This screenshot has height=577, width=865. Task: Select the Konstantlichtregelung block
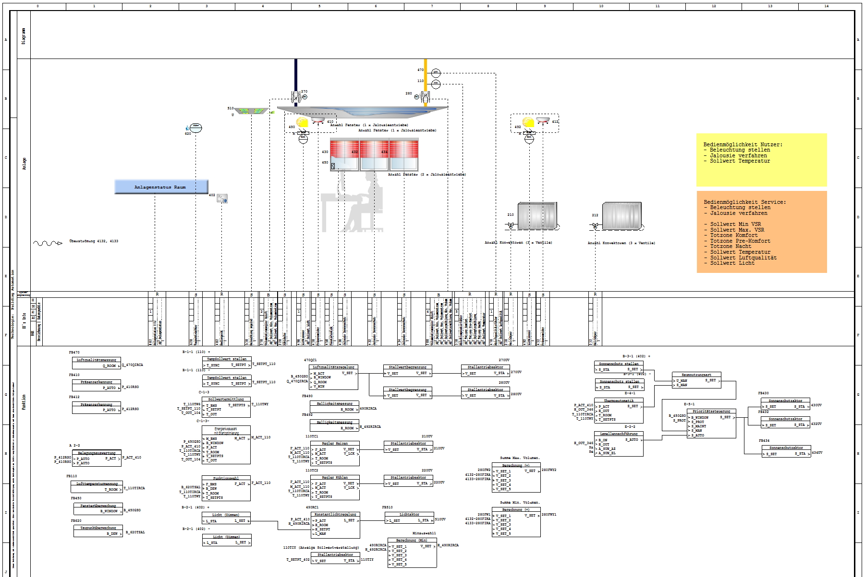pyautogui.click(x=335, y=525)
